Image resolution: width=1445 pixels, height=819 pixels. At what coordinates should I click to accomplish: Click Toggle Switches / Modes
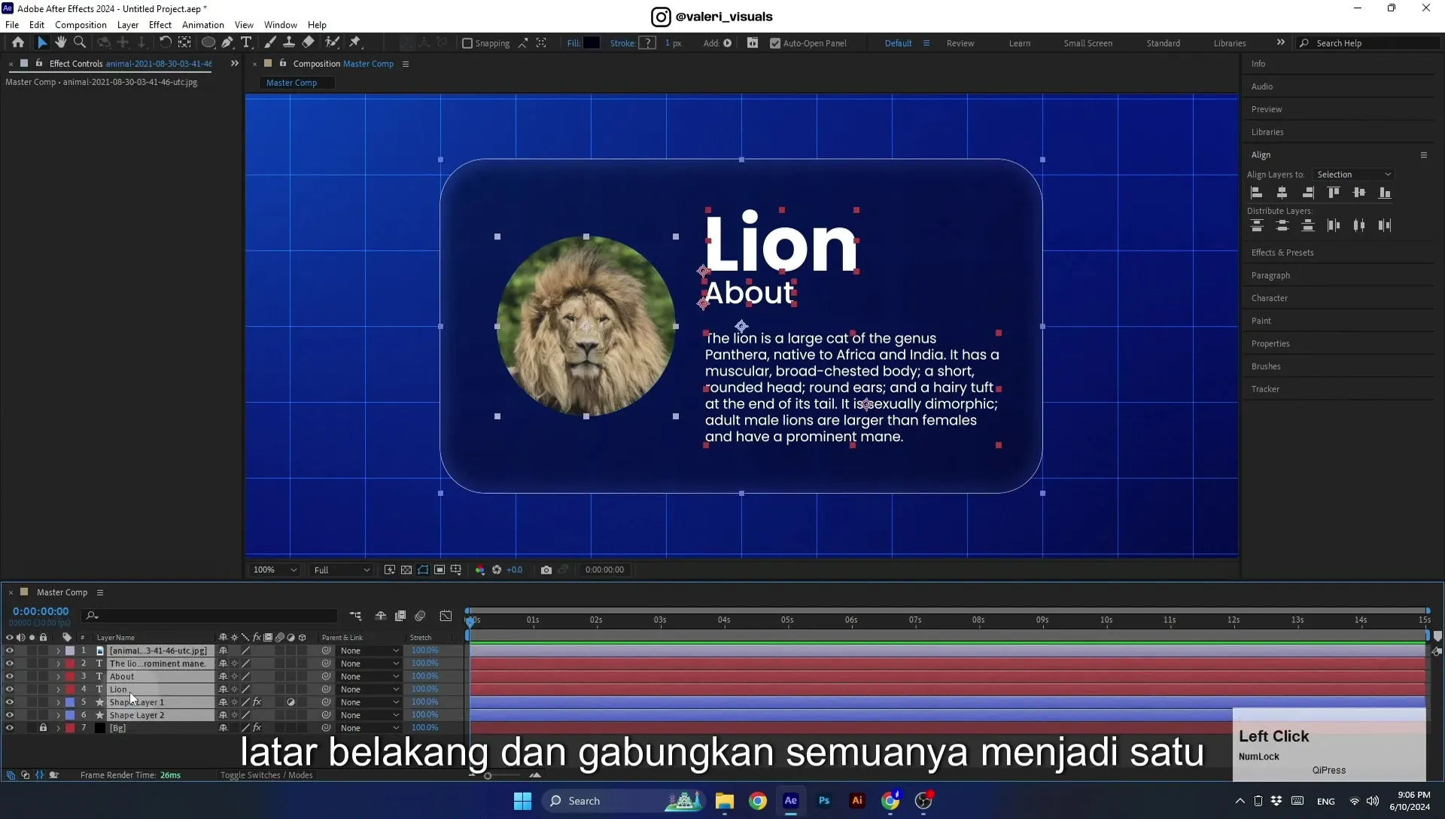266,775
